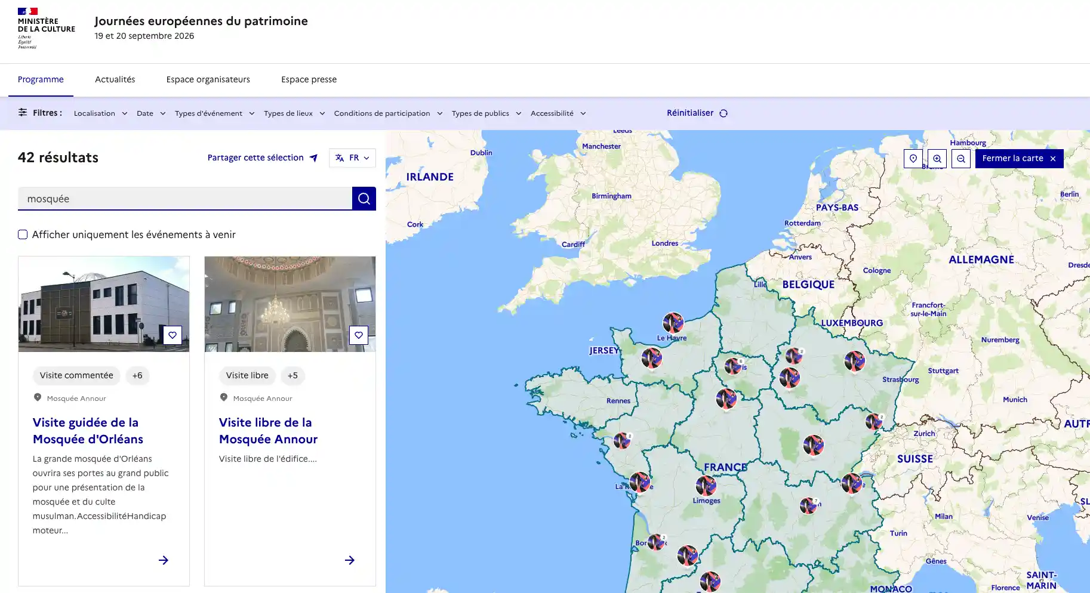This screenshot has width=1090, height=593.
Task: Click the Ministère de la Culture logo
Action: (46, 28)
